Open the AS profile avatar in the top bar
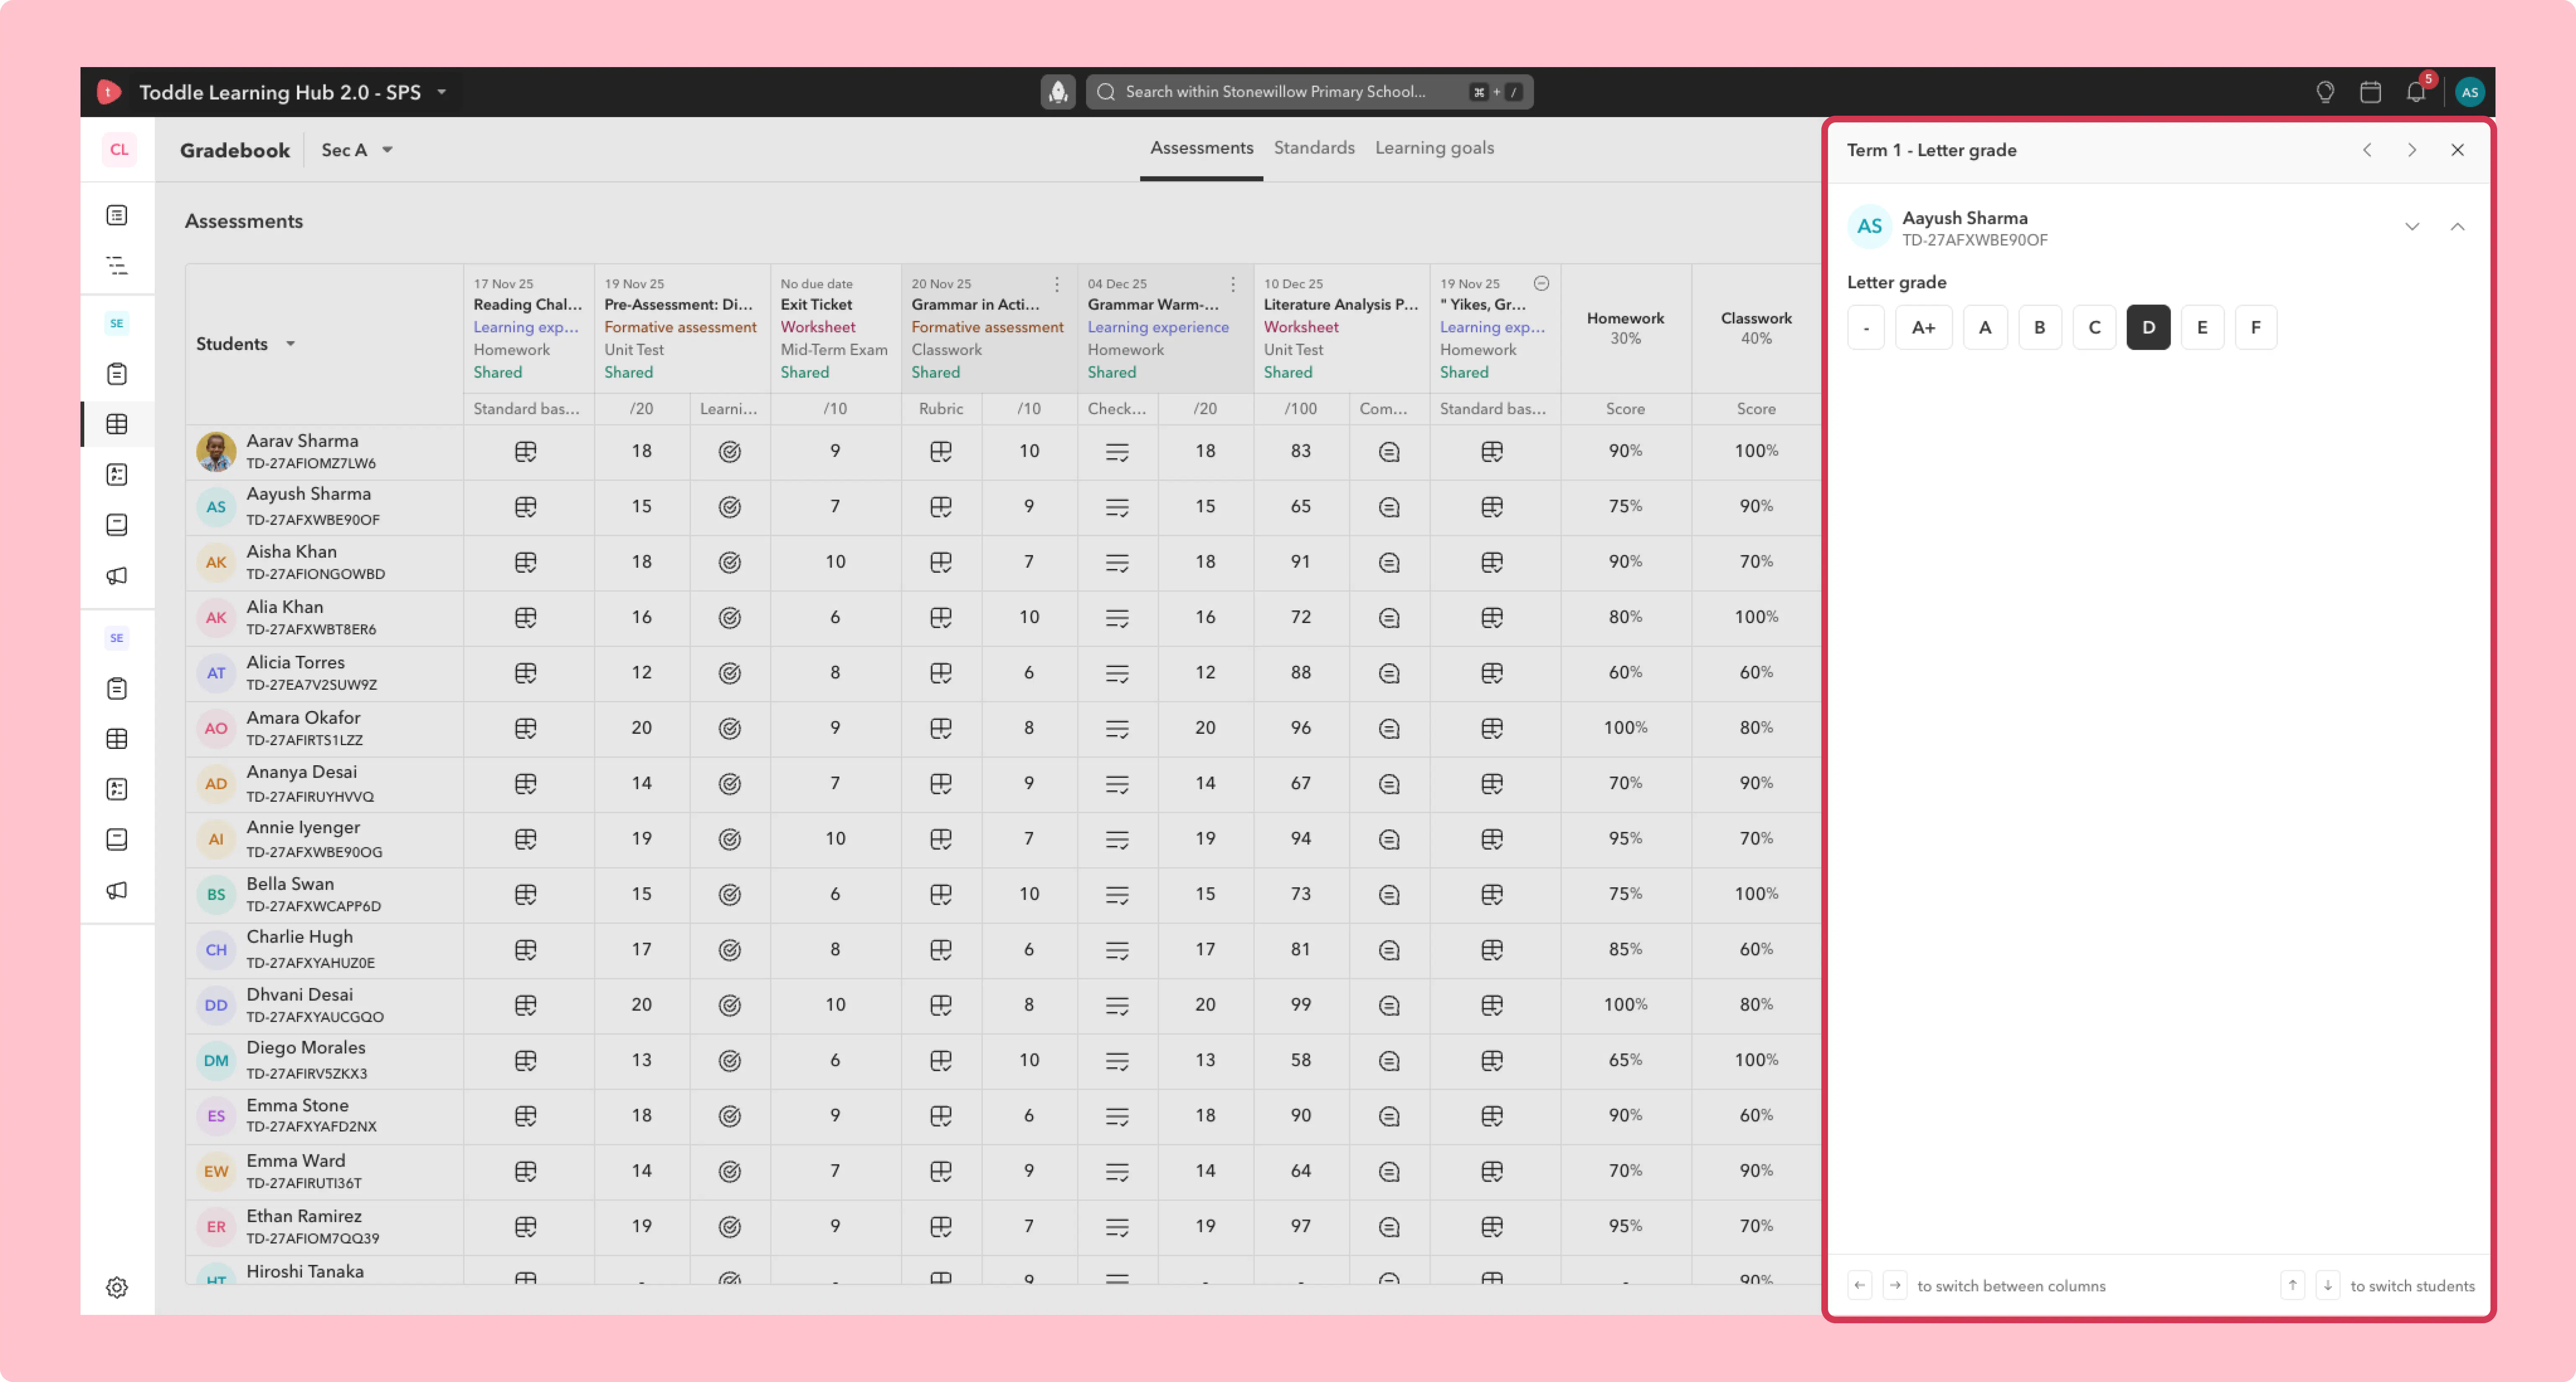The height and width of the screenshot is (1382, 2576). click(2469, 92)
